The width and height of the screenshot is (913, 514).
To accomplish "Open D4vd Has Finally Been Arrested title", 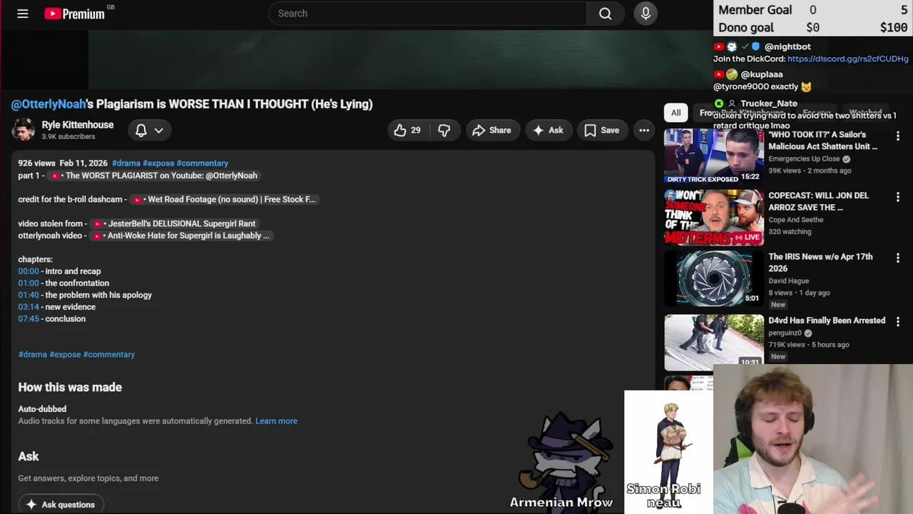I will pos(827,321).
